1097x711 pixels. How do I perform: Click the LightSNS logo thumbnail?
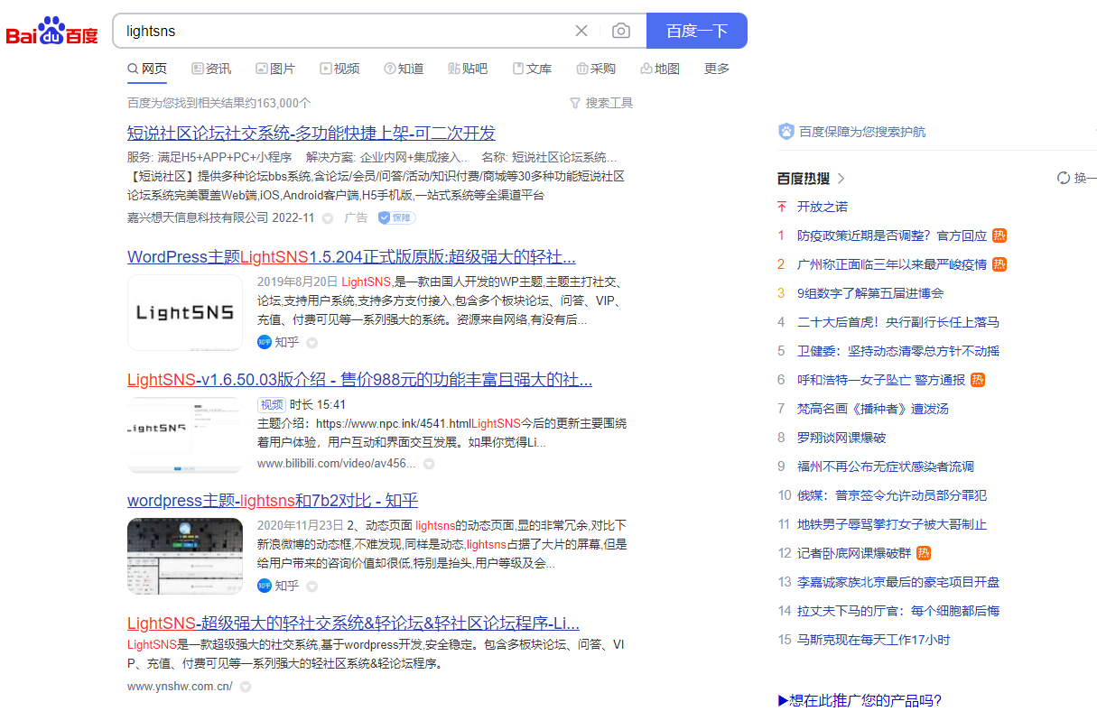185,312
